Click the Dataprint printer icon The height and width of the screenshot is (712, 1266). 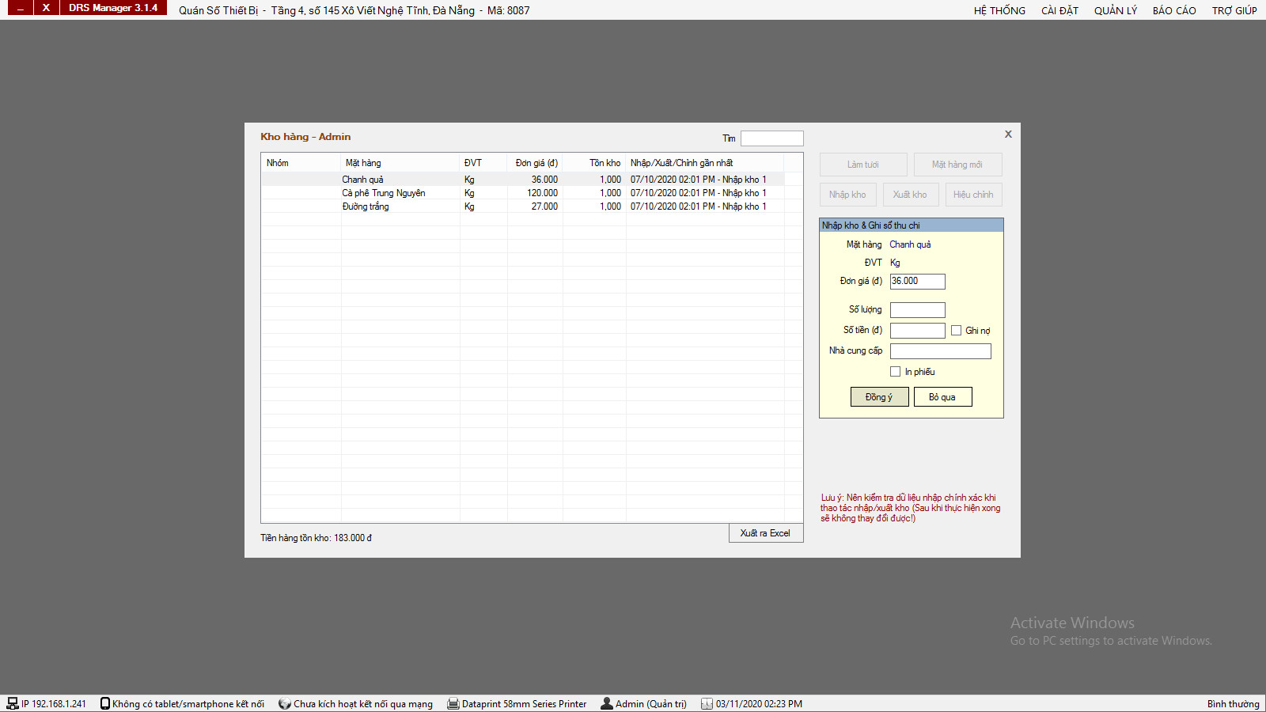tap(453, 704)
